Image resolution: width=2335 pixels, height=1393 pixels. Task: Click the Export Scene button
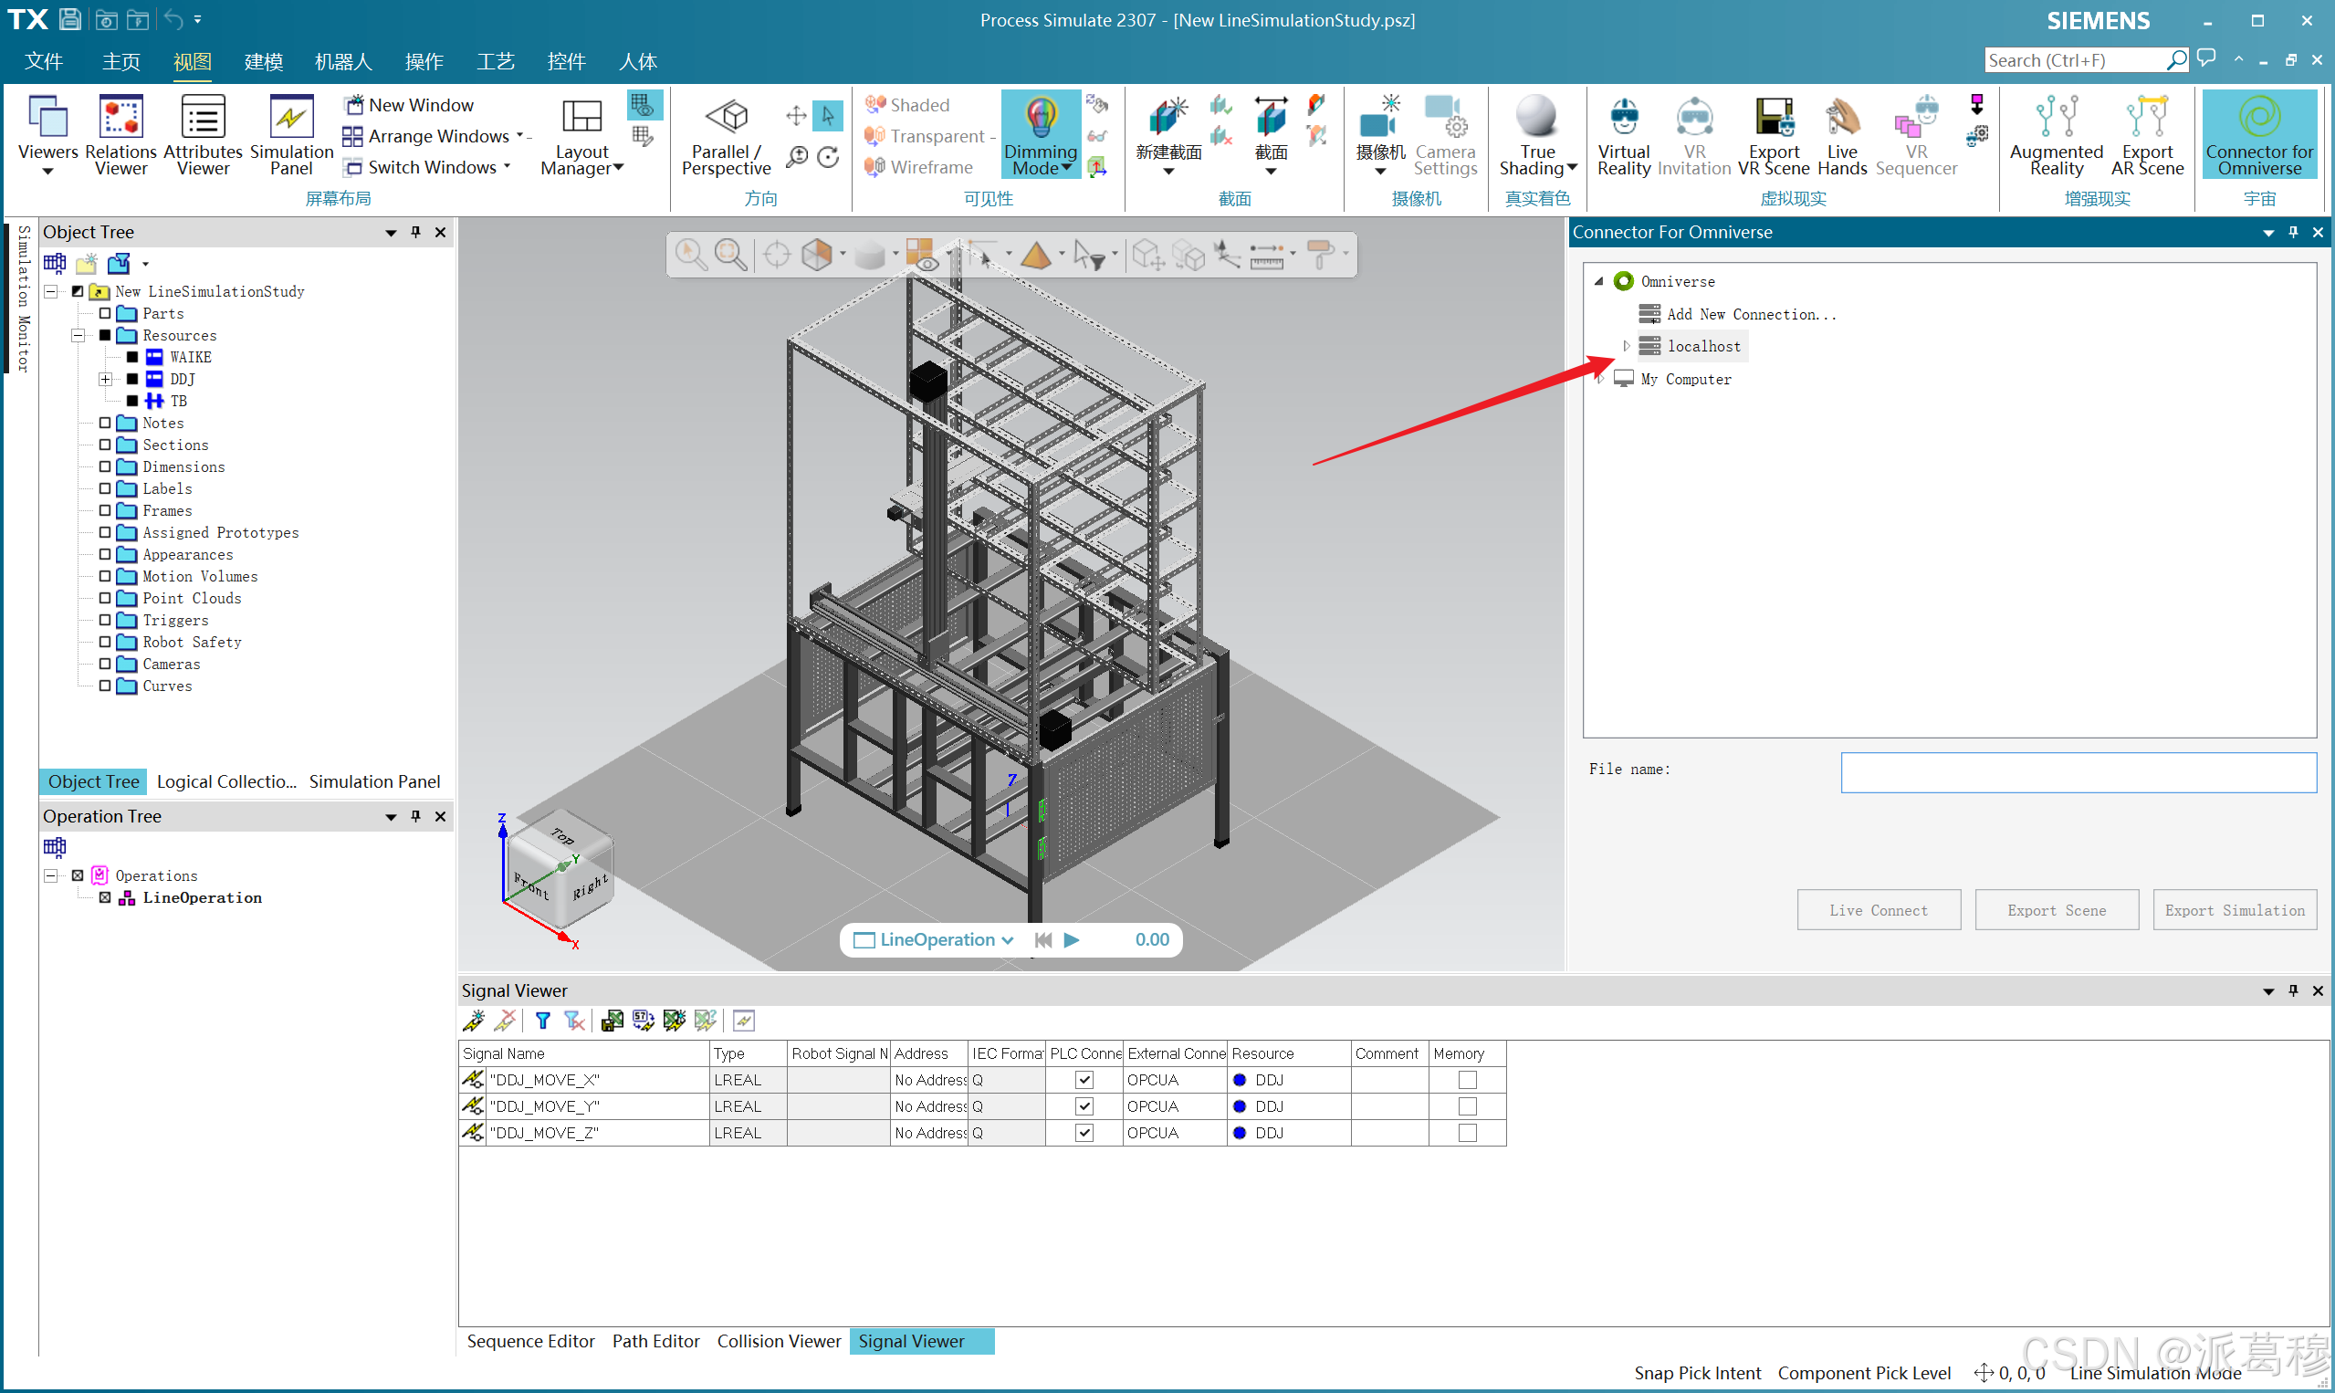pyautogui.click(x=2056, y=909)
